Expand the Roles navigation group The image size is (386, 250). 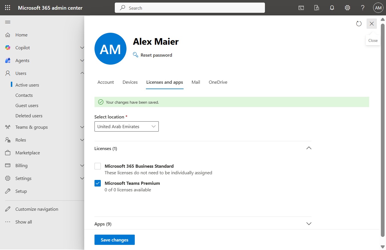click(82, 140)
